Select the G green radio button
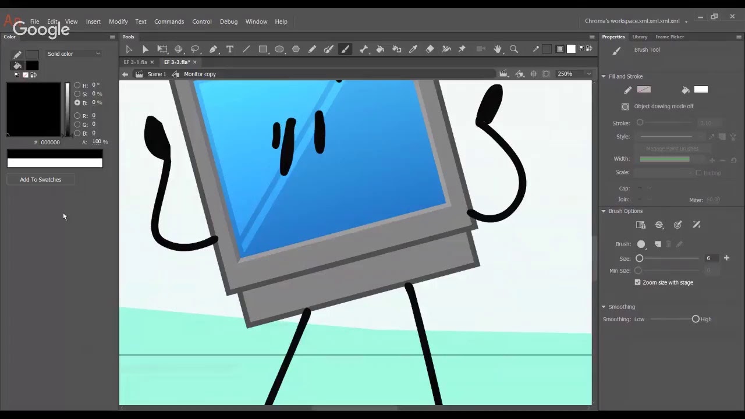Viewport: 745px width, 419px height. coord(77,125)
